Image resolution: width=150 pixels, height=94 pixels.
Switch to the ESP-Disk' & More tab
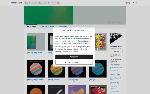pos(47,27)
